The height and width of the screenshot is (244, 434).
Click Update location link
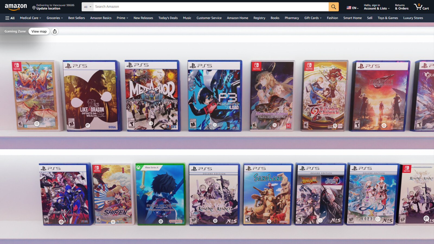click(x=48, y=9)
